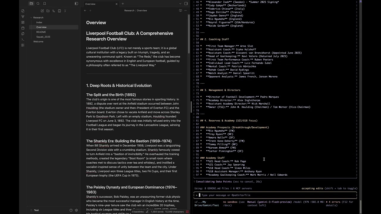Click Research in the breadcrumb

coord(129,10)
